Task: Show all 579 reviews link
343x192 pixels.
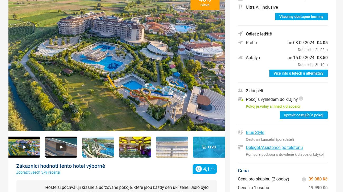Action: tap(38, 172)
